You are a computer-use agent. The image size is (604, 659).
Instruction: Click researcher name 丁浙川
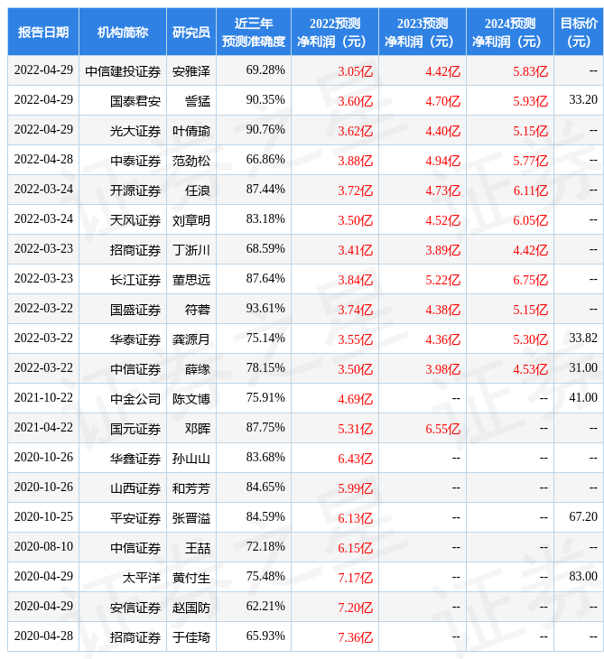pyautogui.click(x=191, y=250)
